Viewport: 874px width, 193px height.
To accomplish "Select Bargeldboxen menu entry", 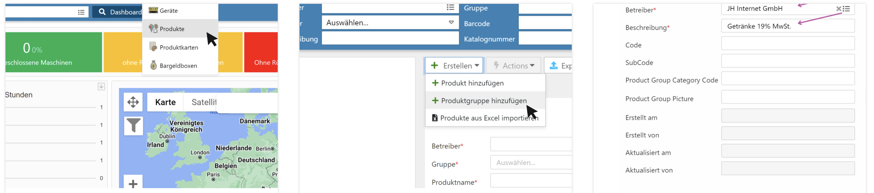I will [x=178, y=66].
